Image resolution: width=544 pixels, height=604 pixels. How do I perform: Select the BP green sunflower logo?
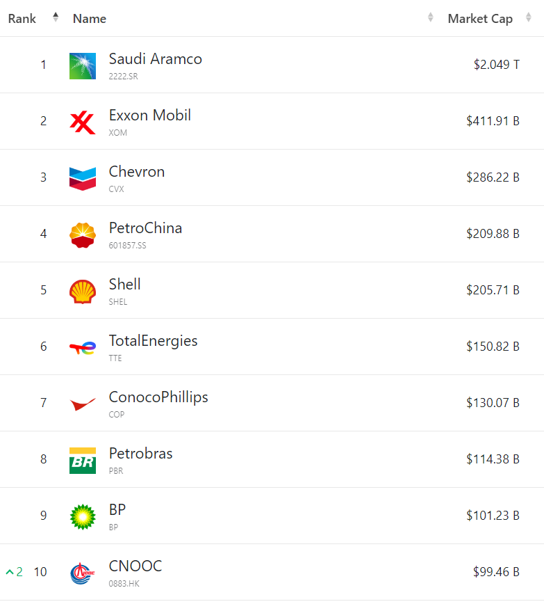coord(83,516)
